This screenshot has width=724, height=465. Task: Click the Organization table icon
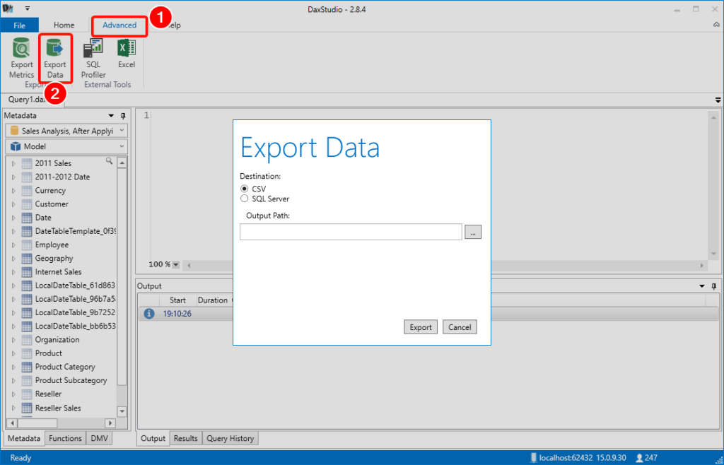click(x=27, y=340)
